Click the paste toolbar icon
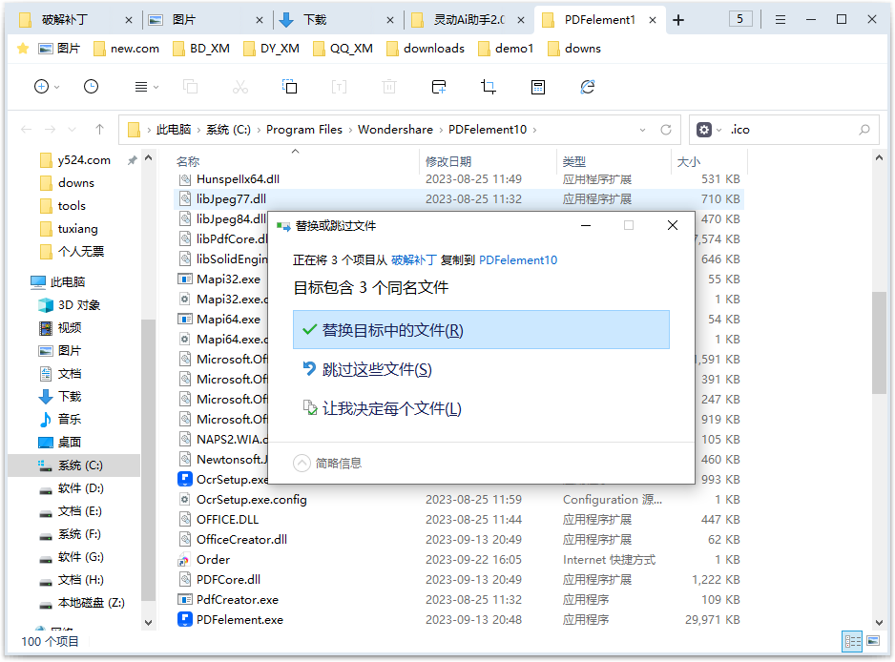Viewport: 895px width, 662px height. 290,87
